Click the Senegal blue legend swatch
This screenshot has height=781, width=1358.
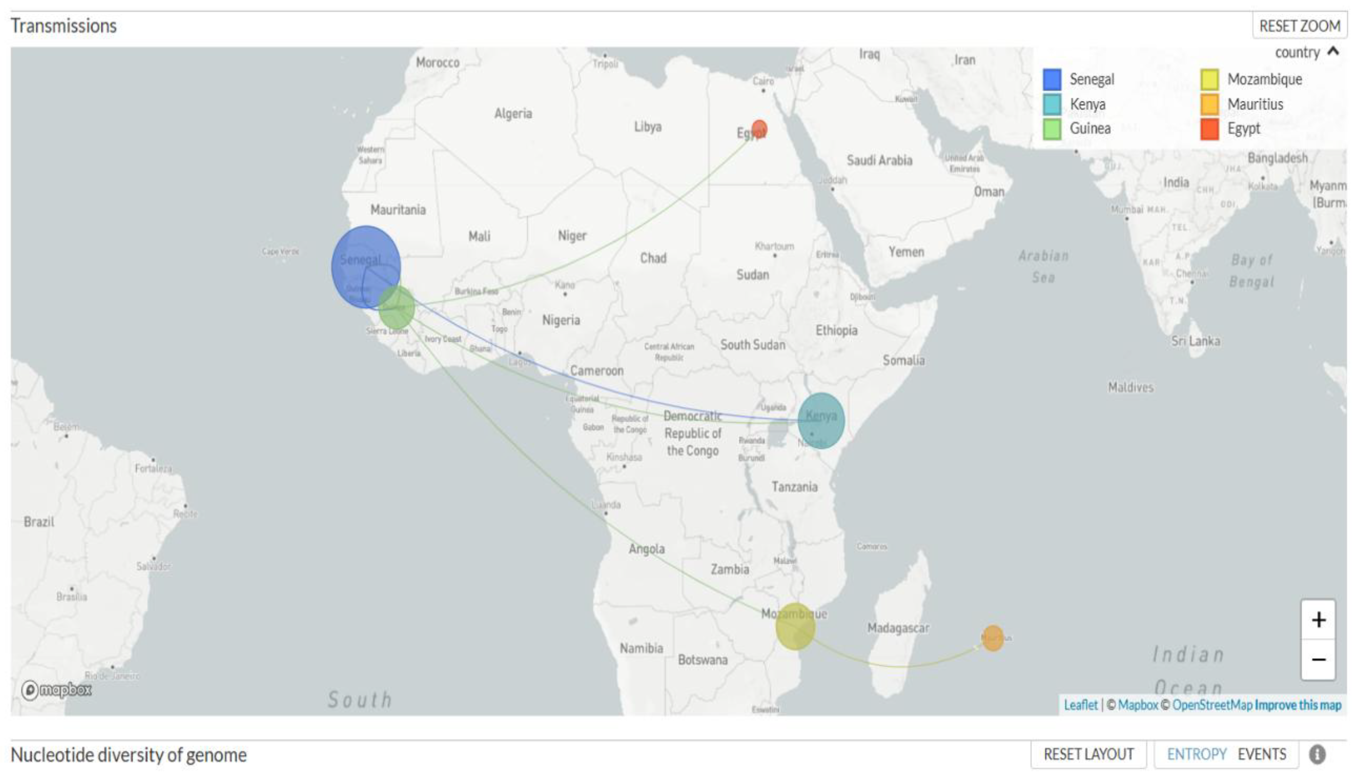point(1052,79)
